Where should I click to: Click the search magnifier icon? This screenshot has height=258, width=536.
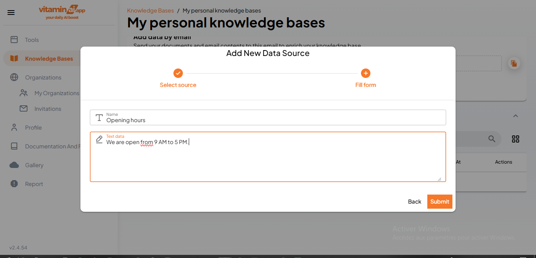492,139
